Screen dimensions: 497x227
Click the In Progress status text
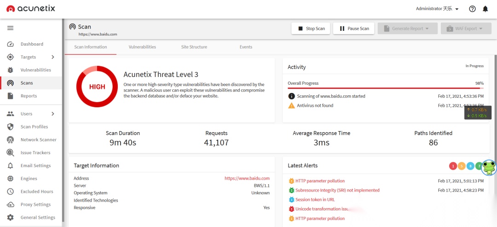tap(474, 66)
